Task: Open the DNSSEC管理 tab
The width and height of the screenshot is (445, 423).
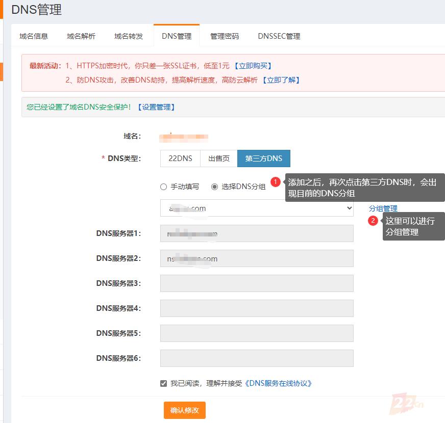Action: (x=279, y=36)
